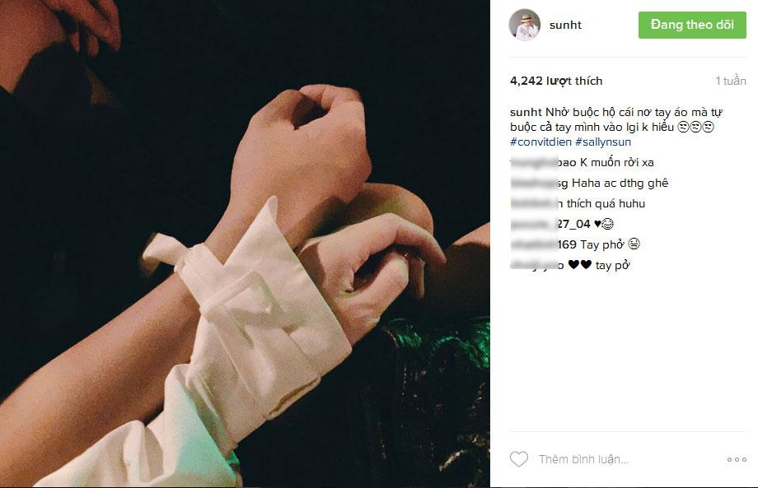The image size is (758, 488).
Task: Click the wrist photo of the post
Action: (245, 244)
